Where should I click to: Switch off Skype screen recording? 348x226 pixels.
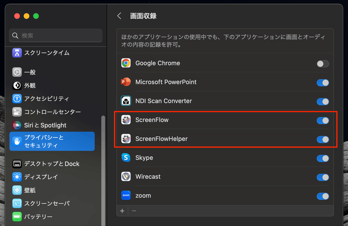pos(323,158)
